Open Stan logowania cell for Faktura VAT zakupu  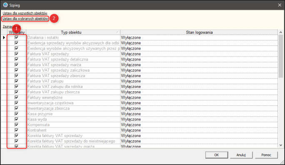199,81
